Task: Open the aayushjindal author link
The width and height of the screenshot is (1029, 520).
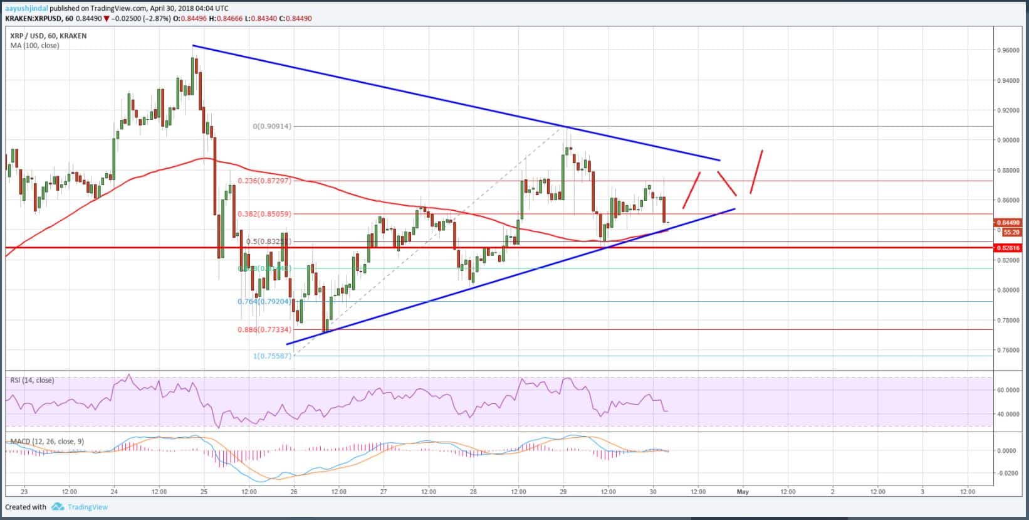Action: [28, 9]
